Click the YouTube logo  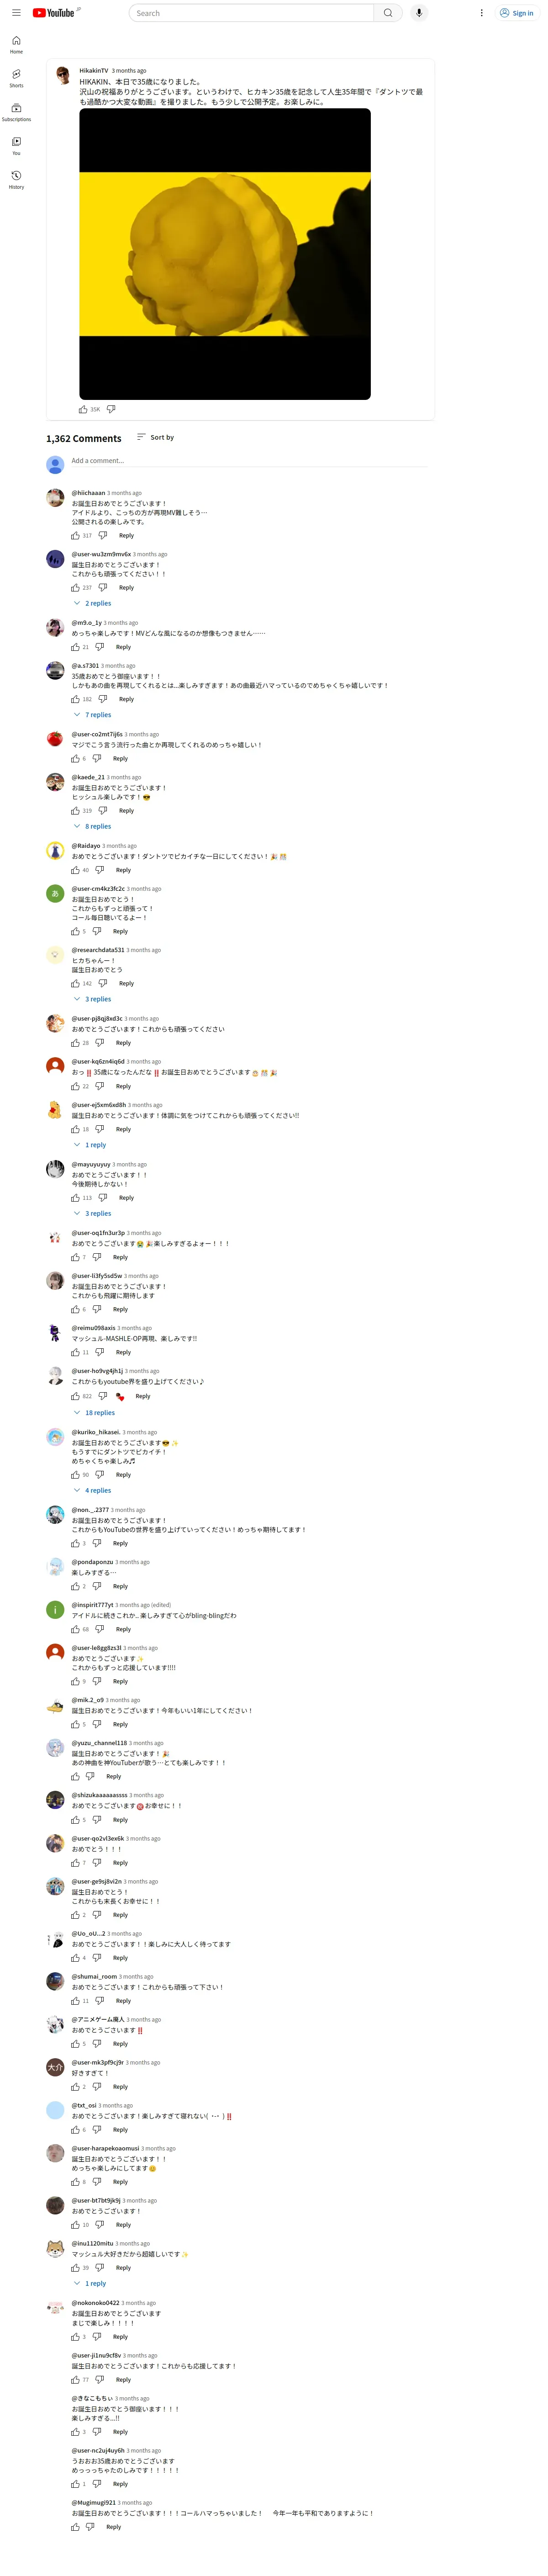tap(54, 13)
